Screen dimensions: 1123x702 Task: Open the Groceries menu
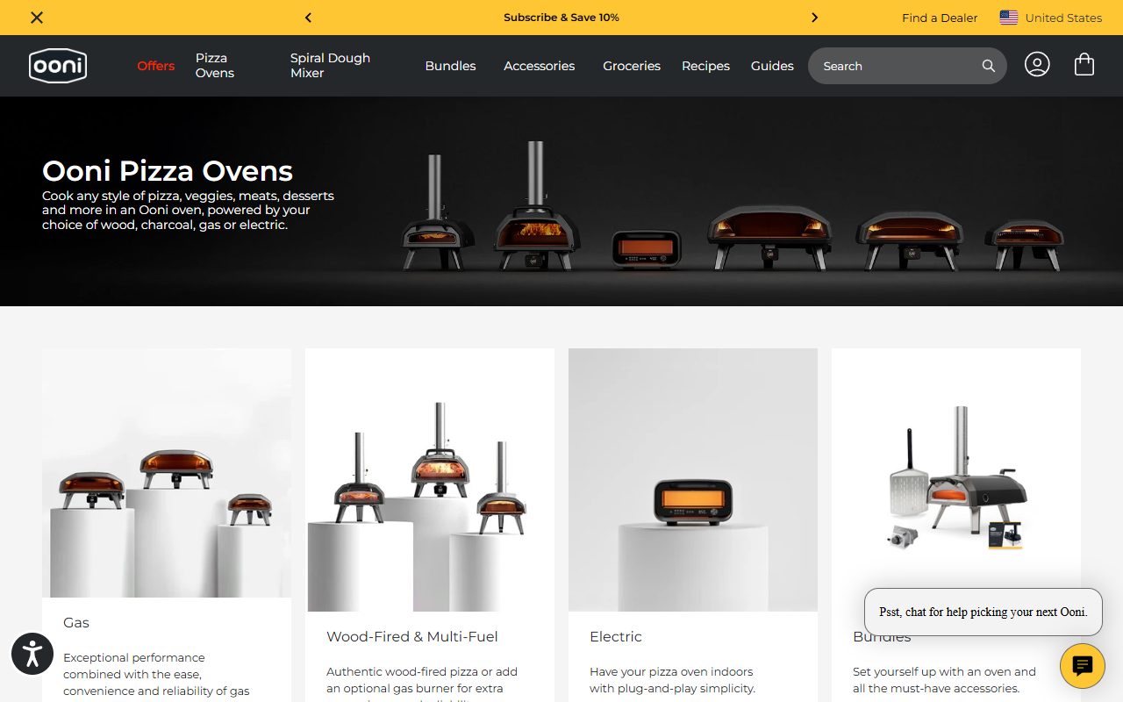pyautogui.click(x=632, y=66)
